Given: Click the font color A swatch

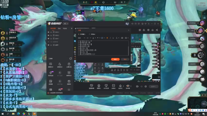Looking at the screenshot, I should [93, 38].
